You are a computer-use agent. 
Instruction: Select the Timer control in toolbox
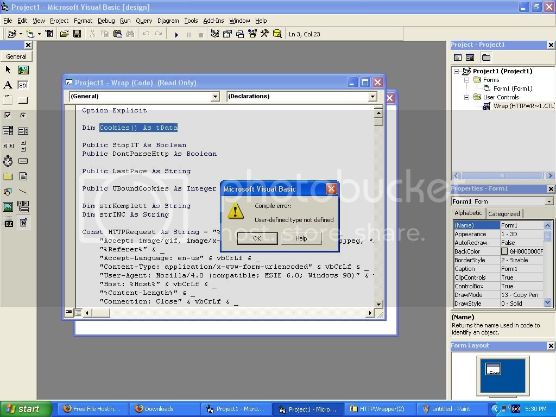coord(8,161)
